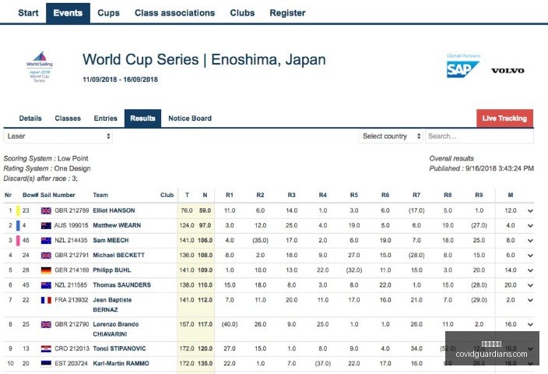The image size is (548, 374).
Task: Click the yellow bow color marker
Action: pyautogui.click(x=18, y=210)
